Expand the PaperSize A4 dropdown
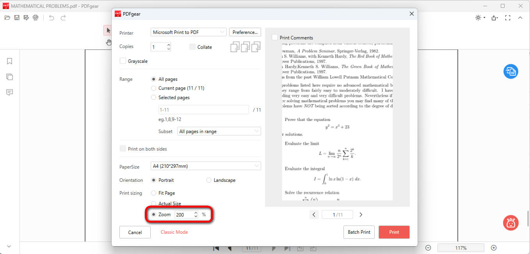Viewport: 530px width, 254px height. tap(206, 166)
